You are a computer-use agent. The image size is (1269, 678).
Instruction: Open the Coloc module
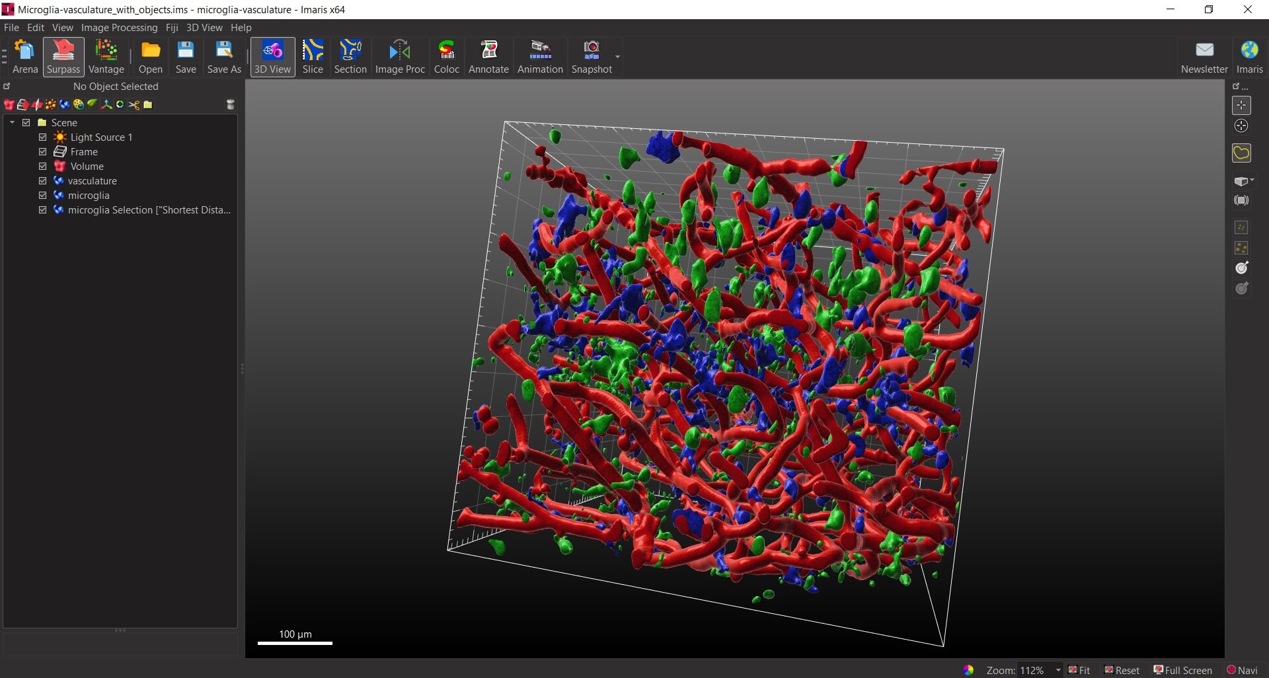pos(446,57)
